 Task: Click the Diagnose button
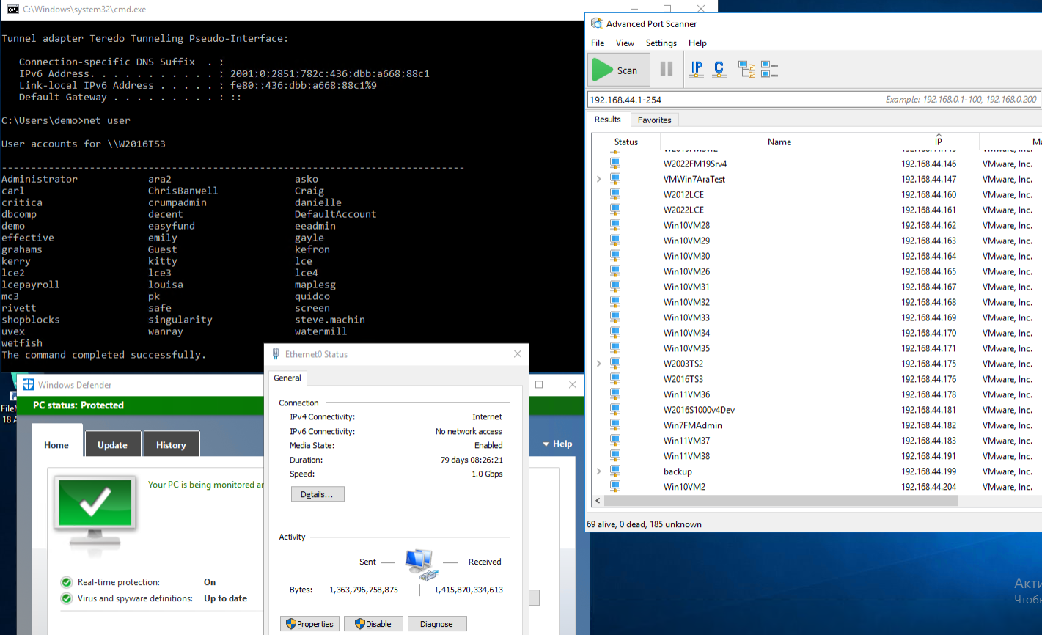coord(437,624)
